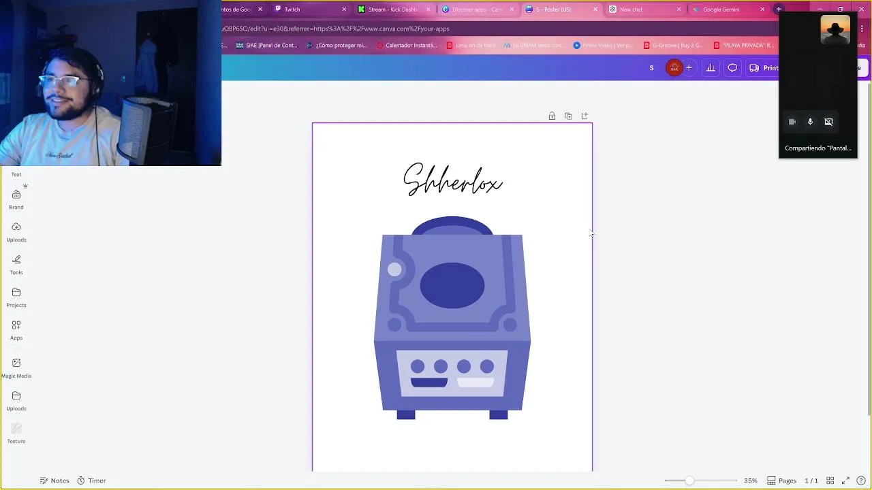Open the folder Uploads app below Magic Media
Viewport: 872px width, 490px height.
point(16,401)
